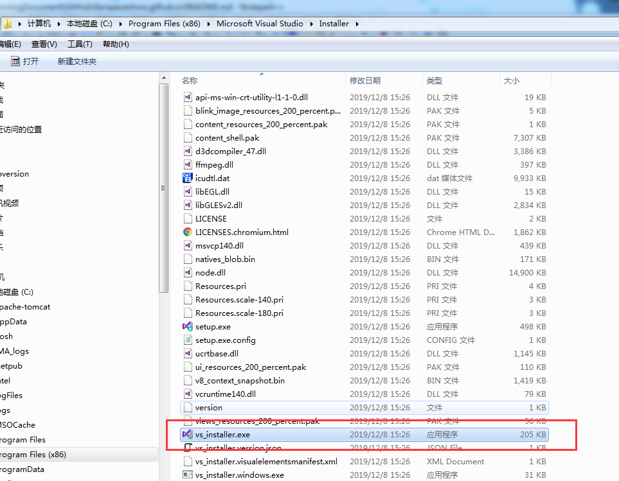The width and height of the screenshot is (619, 481).
Task: Click the libEGL.dll file icon
Action: (x=188, y=191)
